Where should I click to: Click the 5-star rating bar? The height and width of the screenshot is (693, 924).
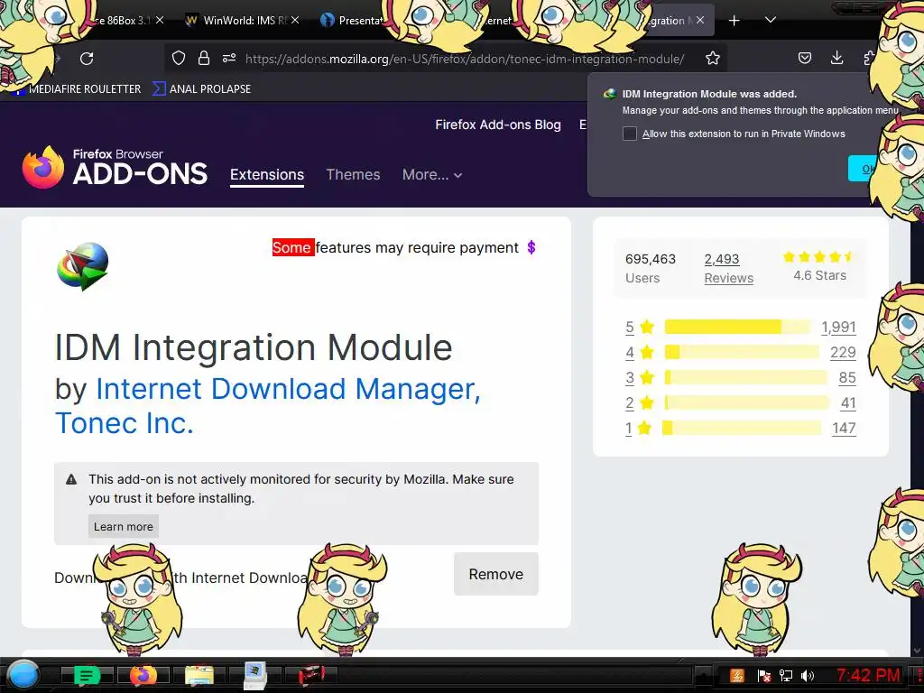[738, 327]
